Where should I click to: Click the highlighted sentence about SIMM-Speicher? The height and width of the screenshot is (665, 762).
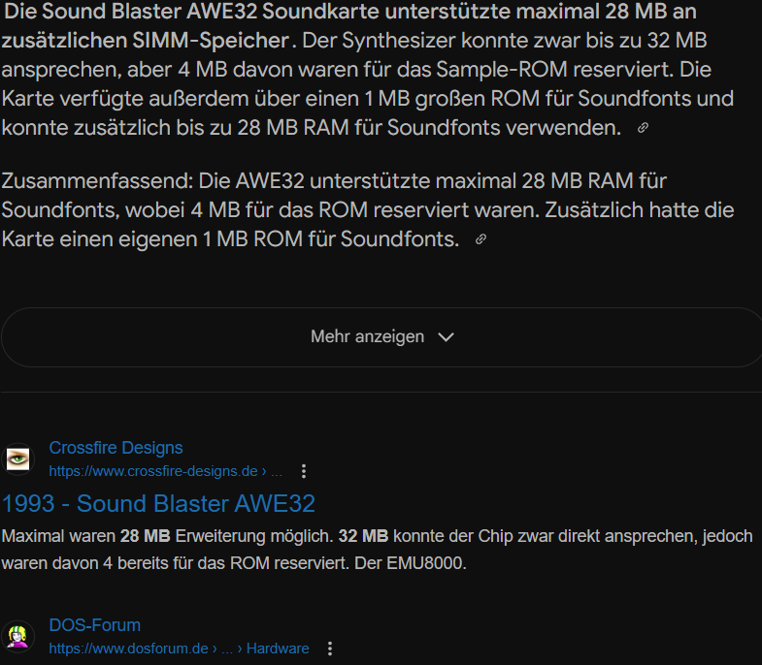tap(348, 26)
